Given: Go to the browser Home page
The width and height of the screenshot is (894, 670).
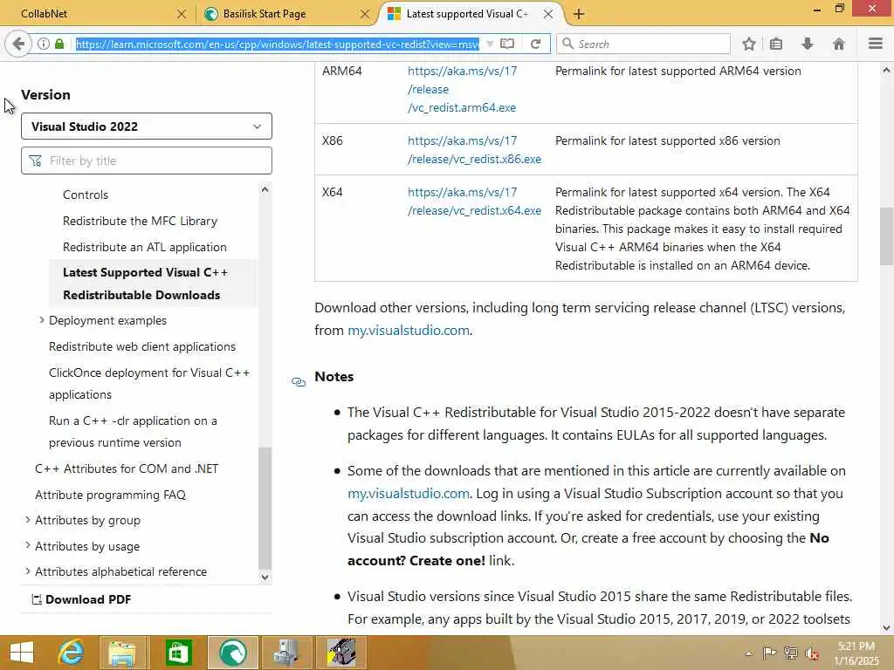Looking at the screenshot, I should pyautogui.click(x=839, y=44).
